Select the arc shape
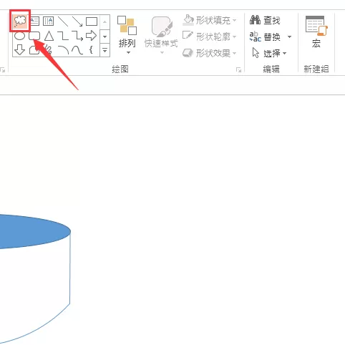This screenshot has height=345, width=345. coord(64,50)
